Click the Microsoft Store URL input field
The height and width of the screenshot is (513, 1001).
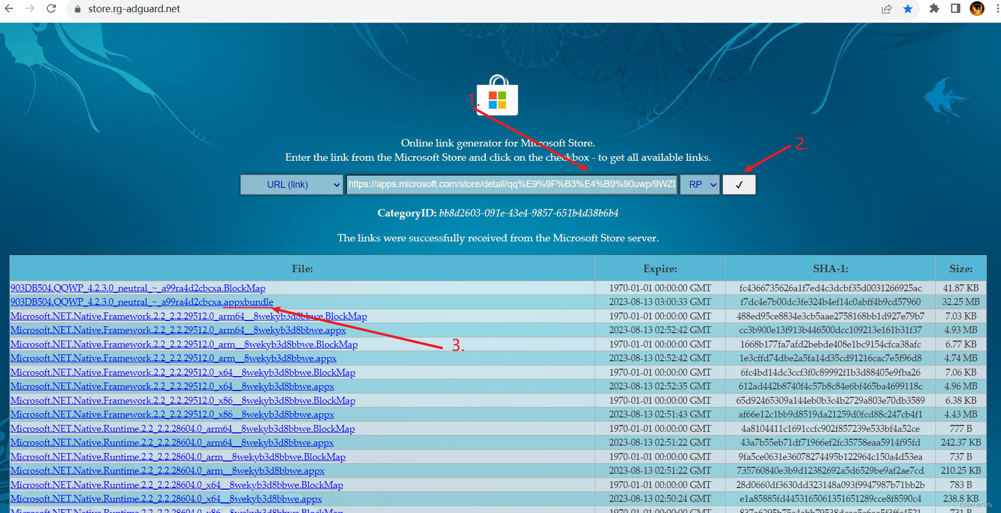(x=511, y=185)
